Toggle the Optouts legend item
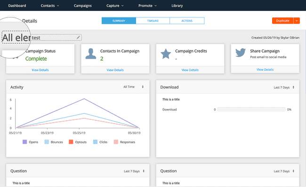This screenshot has width=306, height=187. pos(78,142)
